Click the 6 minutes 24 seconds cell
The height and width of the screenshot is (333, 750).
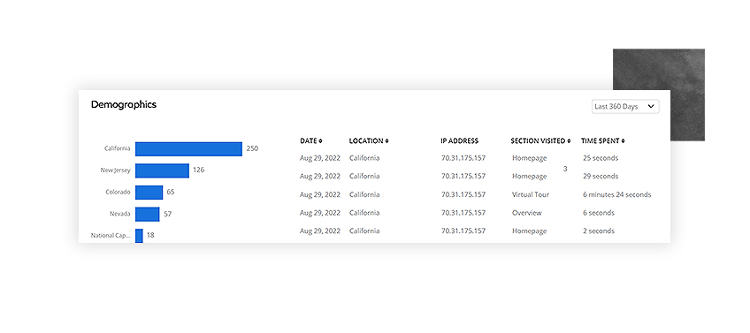[x=617, y=195]
